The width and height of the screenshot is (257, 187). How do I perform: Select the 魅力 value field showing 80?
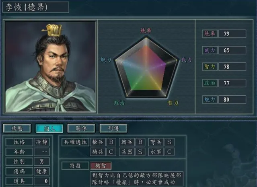pos(232,99)
